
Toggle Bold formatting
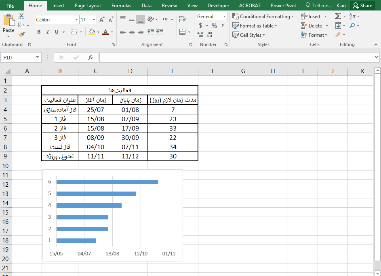tap(39, 32)
